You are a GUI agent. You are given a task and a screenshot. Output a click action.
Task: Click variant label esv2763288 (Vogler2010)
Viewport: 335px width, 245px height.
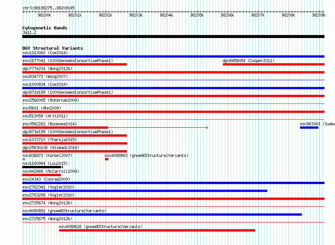49,195
